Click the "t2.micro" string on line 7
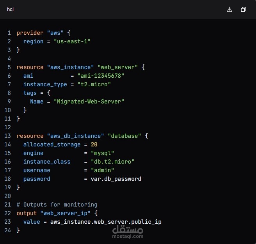Viewport: 256px width, 244px height. pos(94,84)
